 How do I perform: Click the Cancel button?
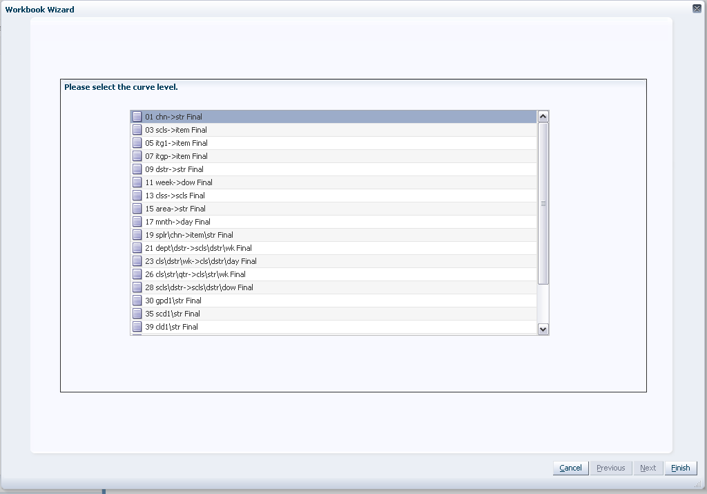[570, 468]
